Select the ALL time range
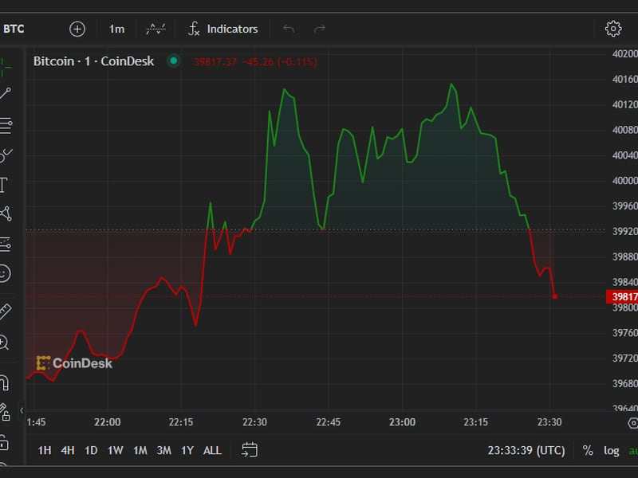Viewport: 638px width, 478px height. (212, 450)
